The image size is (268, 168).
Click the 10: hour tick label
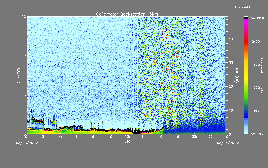point(111,137)
